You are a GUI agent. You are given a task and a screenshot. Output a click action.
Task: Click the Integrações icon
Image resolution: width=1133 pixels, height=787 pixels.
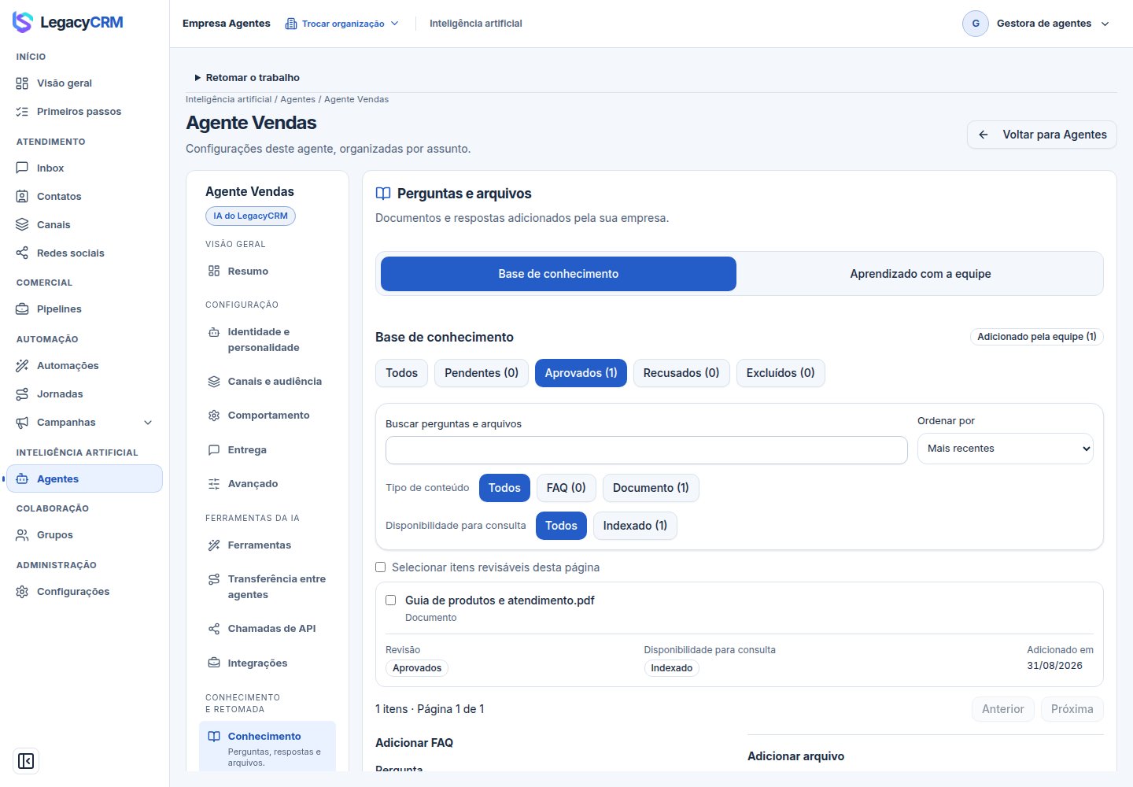pyautogui.click(x=214, y=663)
